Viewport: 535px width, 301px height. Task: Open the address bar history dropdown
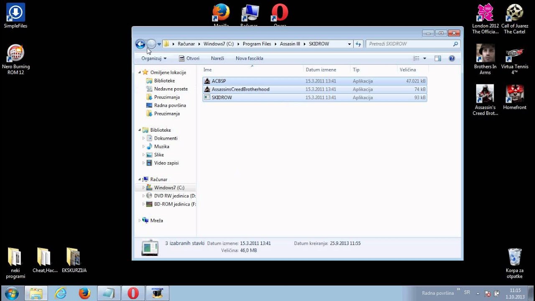tap(349, 44)
